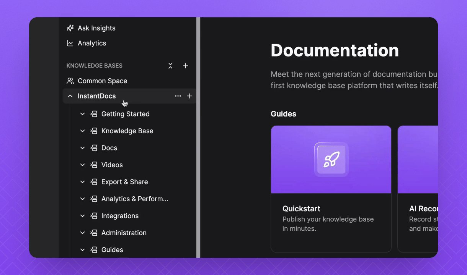Expand the Docs section chevron

(x=82, y=148)
